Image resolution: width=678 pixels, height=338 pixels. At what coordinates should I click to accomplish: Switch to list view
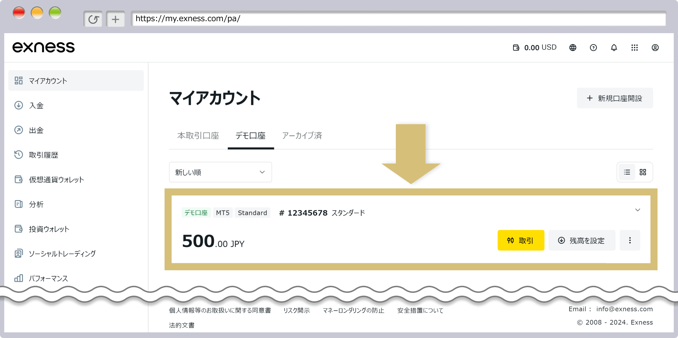[x=627, y=172]
